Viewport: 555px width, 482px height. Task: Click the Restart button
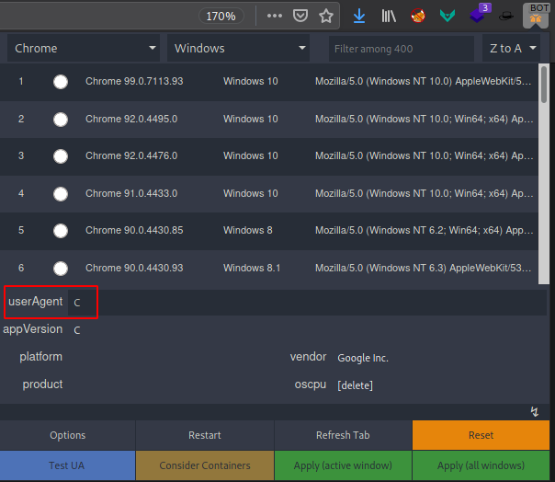(x=205, y=435)
